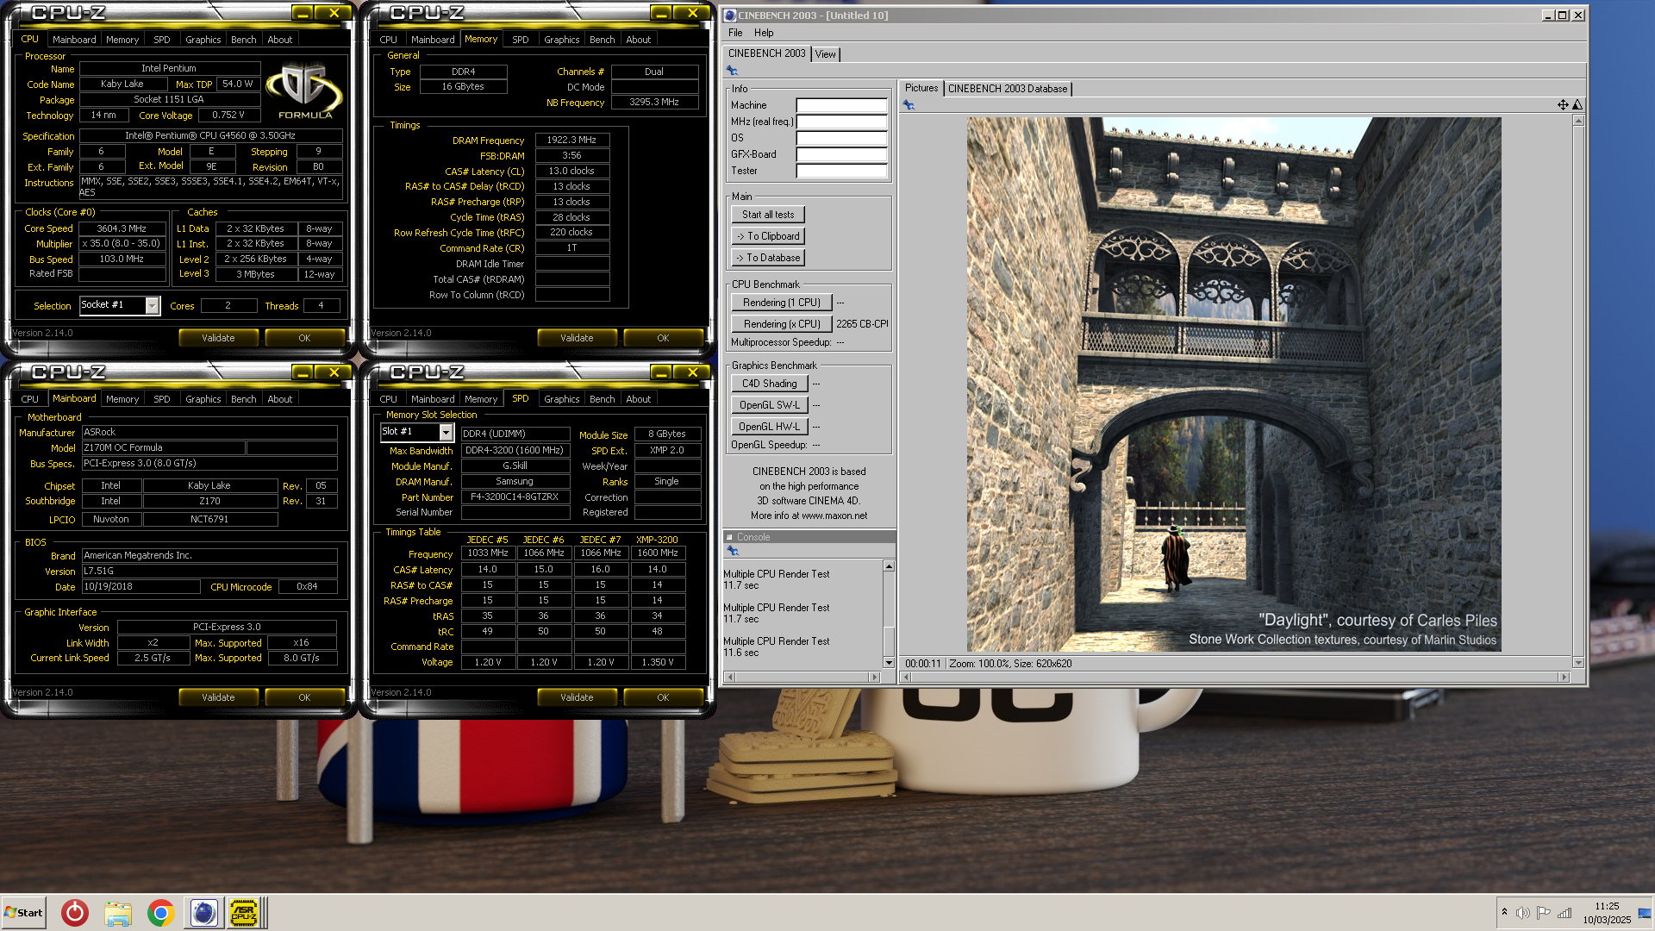
Task: Click the To Clipboard button
Action: pos(768,236)
